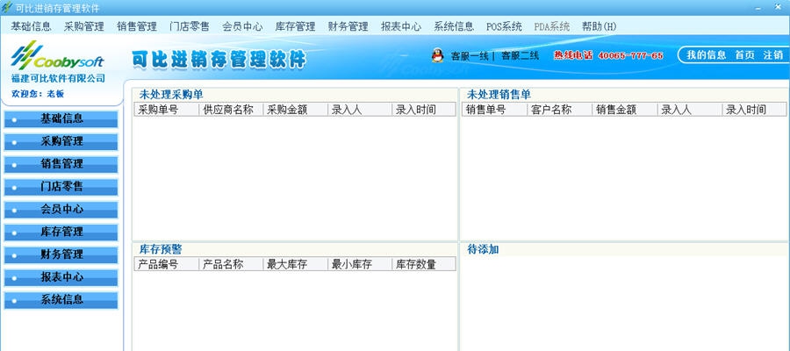Click the 最小库存 column header
This screenshot has height=351, width=790.
360,264
